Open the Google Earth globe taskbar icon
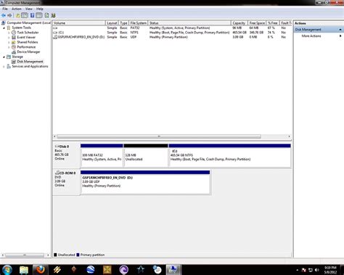The image size is (344, 275). tap(91, 269)
